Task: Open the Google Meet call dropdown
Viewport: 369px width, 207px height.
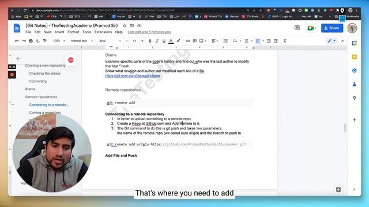Action: click(x=312, y=28)
